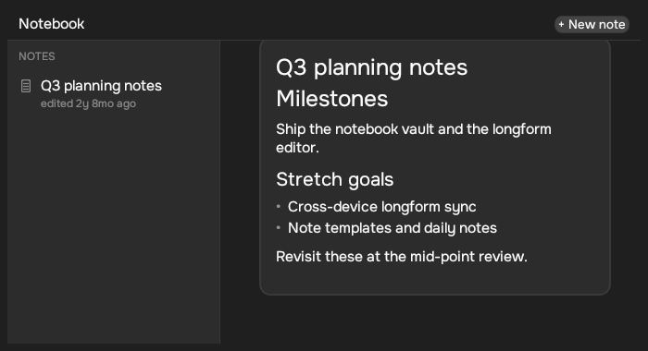Click the Notebook app title
This screenshot has width=648, height=351.
(x=52, y=24)
